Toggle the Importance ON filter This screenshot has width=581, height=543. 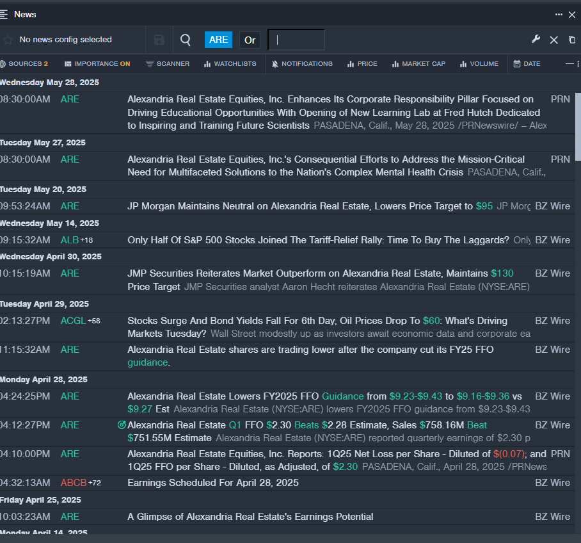[x=97, y=64]
